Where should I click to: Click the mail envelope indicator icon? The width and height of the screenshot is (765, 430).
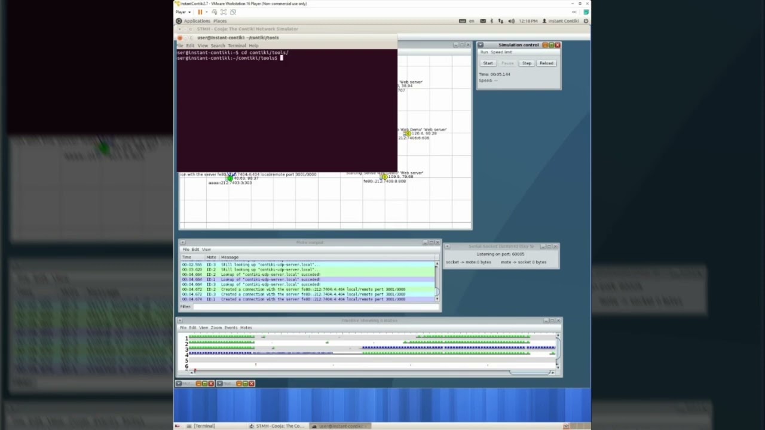click(x=483, y=21)
